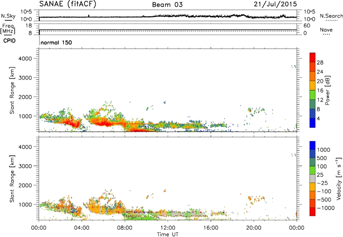Click the 16:00 time axis label

211,228
